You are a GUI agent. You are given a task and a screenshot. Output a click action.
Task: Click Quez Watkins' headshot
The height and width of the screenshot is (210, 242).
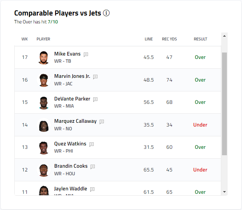44,147
